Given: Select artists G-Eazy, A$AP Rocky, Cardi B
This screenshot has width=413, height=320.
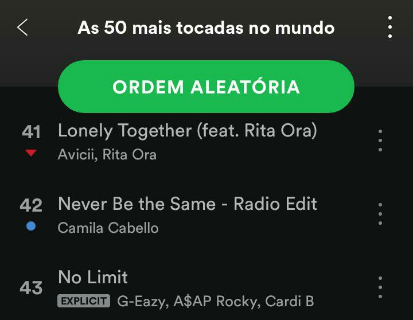Looking at the screenshot, I should 216,301.
